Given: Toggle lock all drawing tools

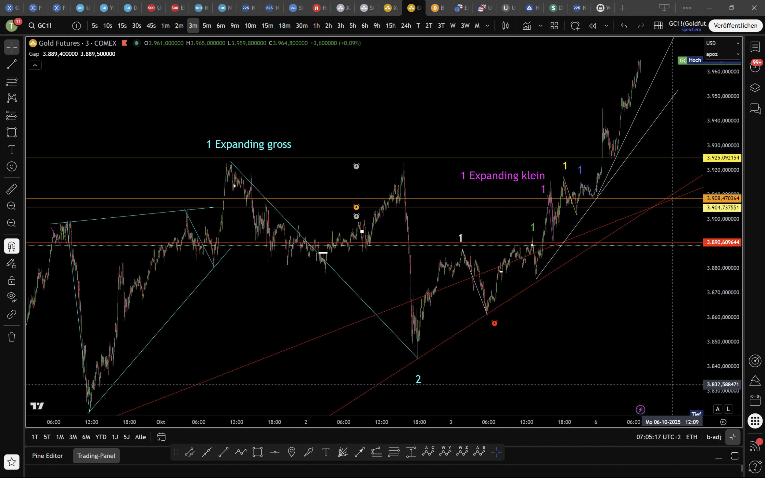Looking at the screenshot, I should [12, 280].
